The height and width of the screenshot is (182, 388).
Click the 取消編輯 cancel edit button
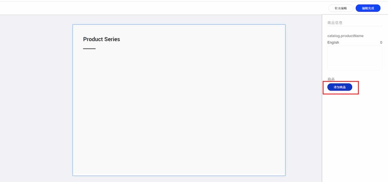pyautogui.click(x=341, y=8)
